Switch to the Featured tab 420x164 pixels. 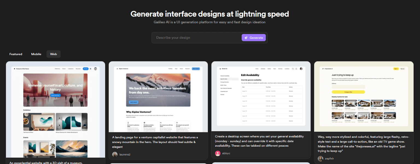click(x=16, y=54)
